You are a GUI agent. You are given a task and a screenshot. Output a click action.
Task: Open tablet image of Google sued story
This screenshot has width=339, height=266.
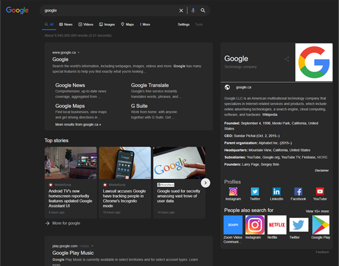[x=179, y=163]
